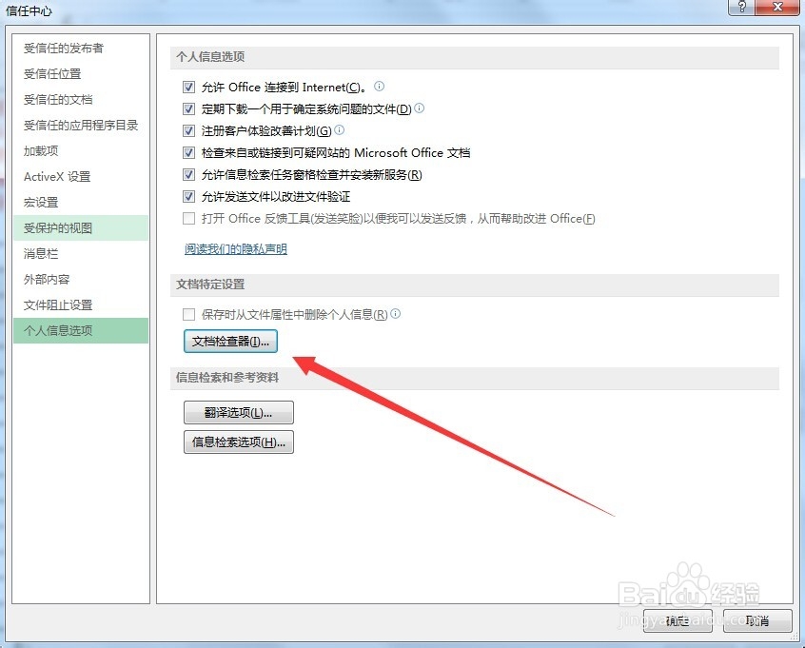This screenshot has height=648, width=805.
Task: Select 个人信息选项 category
Action: pos(81,331)
